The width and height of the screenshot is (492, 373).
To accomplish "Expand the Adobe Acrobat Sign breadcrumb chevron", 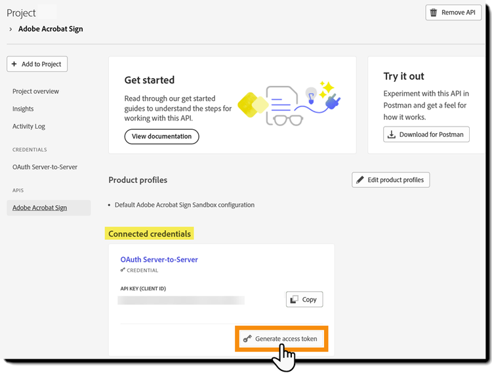I will (x=10, y=29).
